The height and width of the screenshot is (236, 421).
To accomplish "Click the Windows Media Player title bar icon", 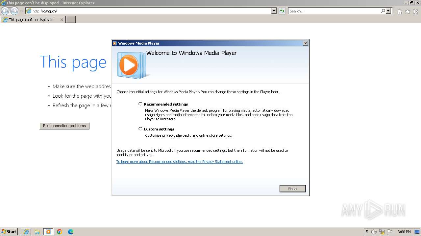I will click(115, 43).
